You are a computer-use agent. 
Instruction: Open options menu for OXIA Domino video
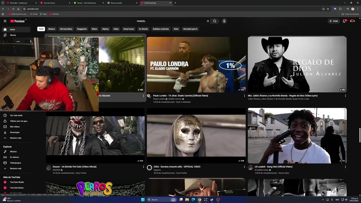245,167
